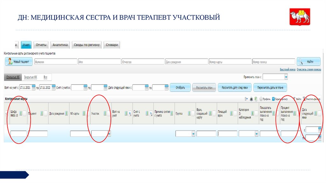This screenshot has width=326, height=183.
Task: Click Пересчитать даты в плане button
Action: [270, 88]
